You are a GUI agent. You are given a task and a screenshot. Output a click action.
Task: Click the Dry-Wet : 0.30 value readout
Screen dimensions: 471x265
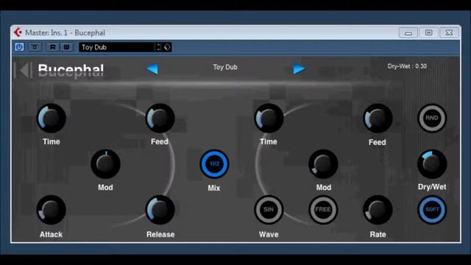click(x=407, y=66)
